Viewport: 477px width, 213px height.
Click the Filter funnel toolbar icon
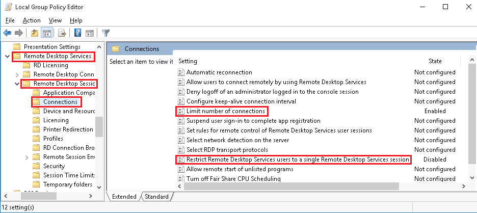[105, 33]
